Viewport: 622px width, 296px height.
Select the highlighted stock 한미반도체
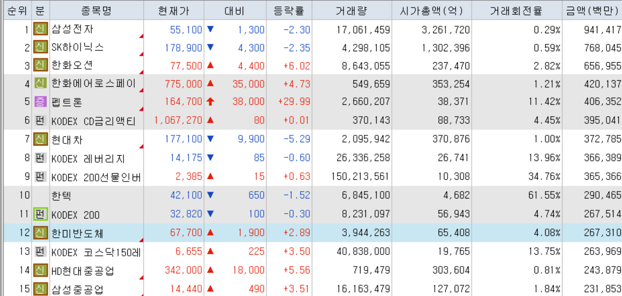pyautogui.click(x=78, y=233)
